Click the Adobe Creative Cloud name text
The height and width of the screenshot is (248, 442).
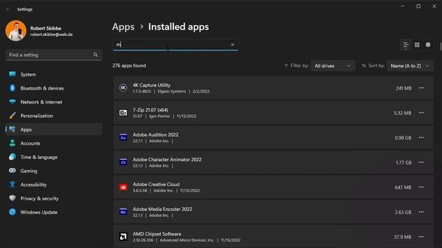(x=156, y=184)
